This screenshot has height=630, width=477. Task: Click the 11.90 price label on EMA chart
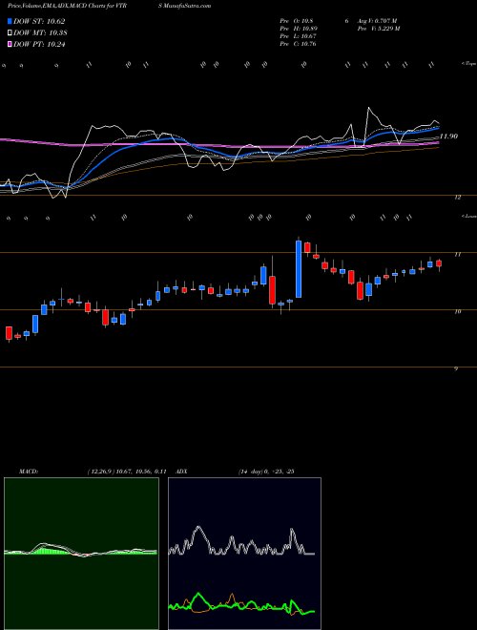pos(449,136)
